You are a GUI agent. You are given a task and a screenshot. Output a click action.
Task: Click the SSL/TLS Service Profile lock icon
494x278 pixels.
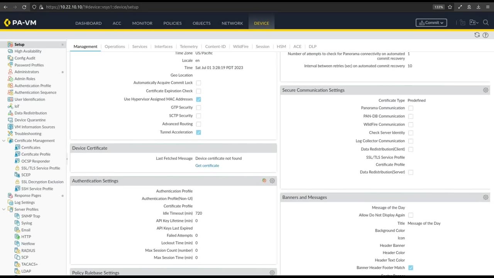pyautogui.click(x=17, y=168)
